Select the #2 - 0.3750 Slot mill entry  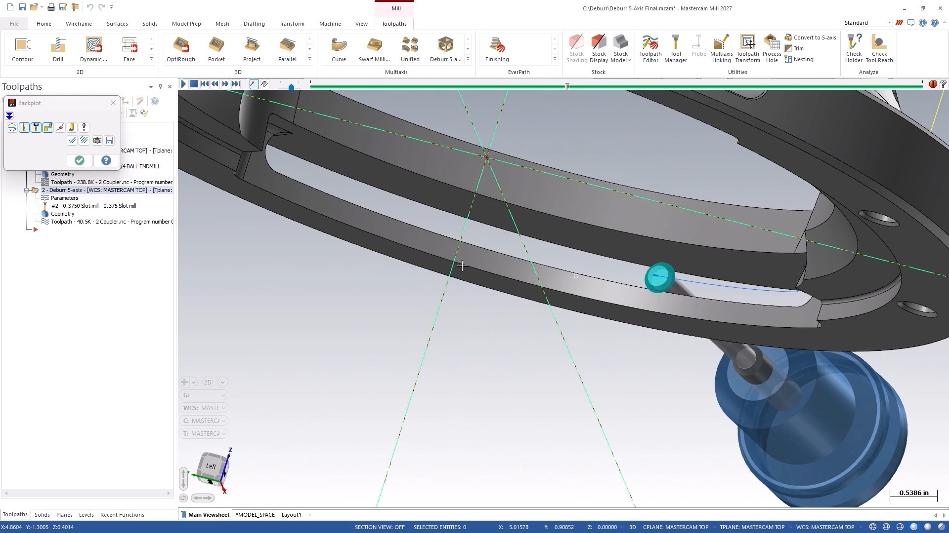click(x=93, y=206)
